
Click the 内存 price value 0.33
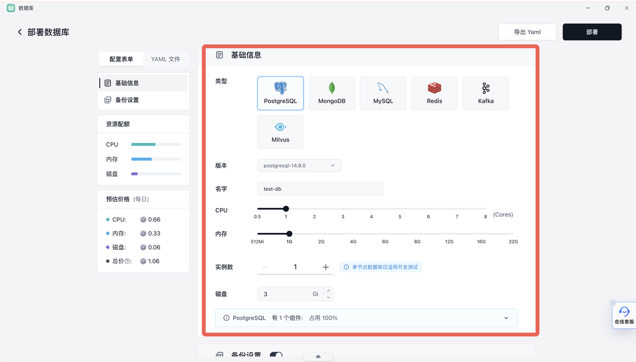pos(154,233)
